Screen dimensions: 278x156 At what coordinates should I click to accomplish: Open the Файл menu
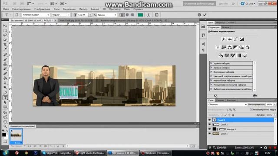click(x=6, y=9)
